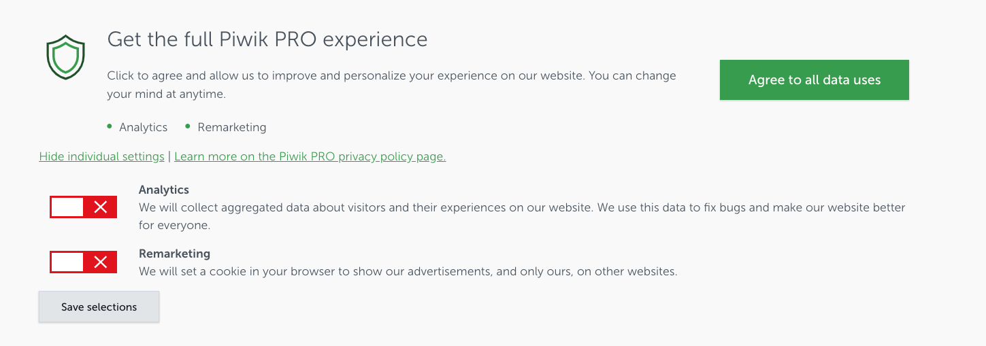Viewport: 986px width, 346px height.
Task: Collapse with Hide individual settings link
Action: (x=102, y=156)
